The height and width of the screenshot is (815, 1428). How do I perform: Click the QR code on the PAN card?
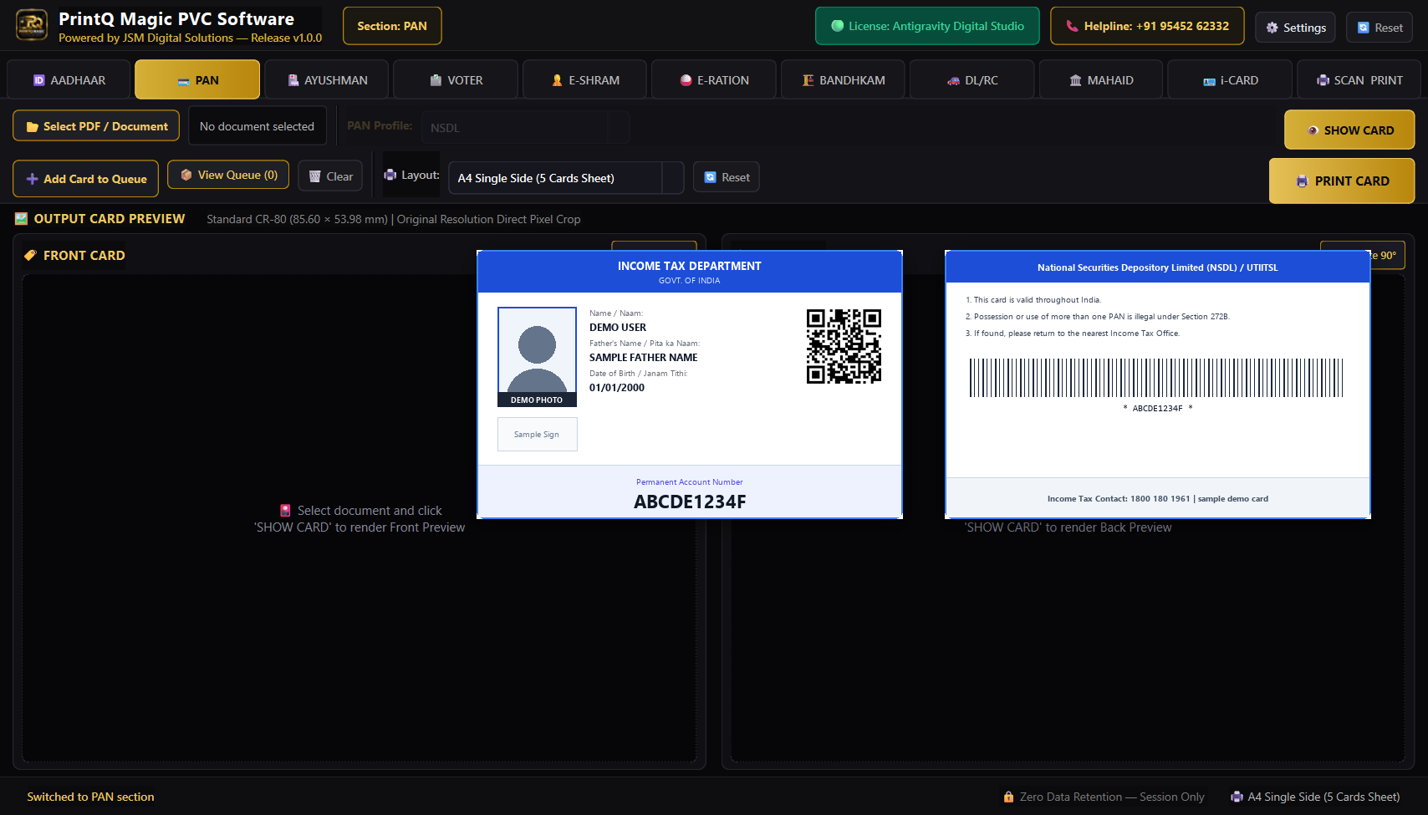pos(844,346)
